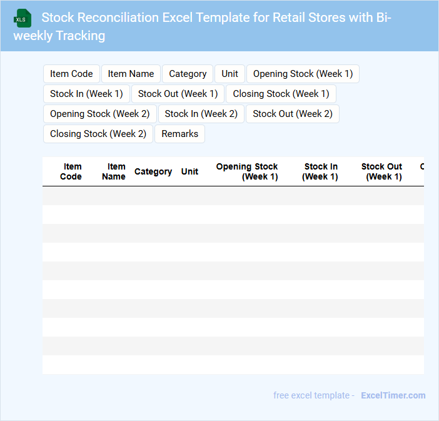This screenshot has width=439, height=421.
Task: Choose the Unit tag
Action: pos(230,74)
